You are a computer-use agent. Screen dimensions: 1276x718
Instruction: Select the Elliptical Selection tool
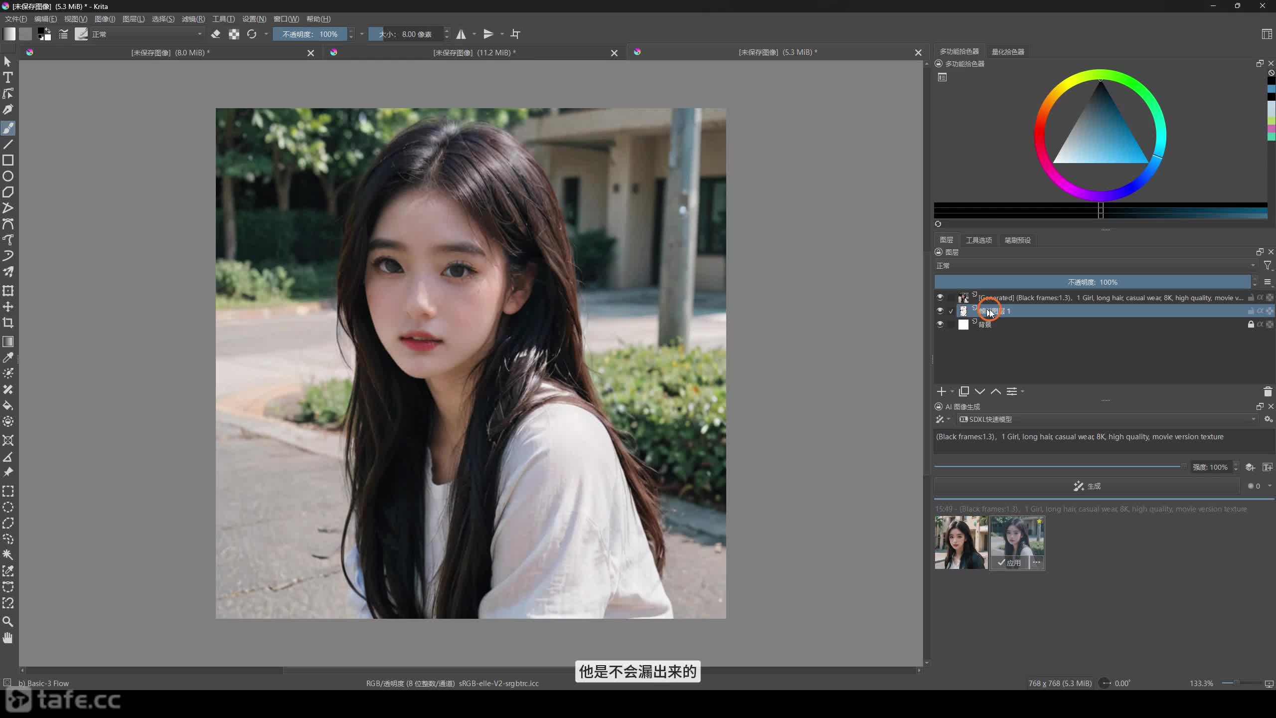point(8,507)
